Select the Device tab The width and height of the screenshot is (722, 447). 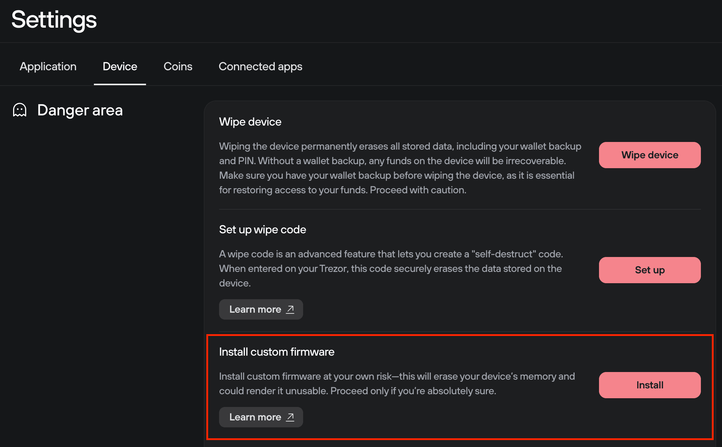[120, 67]
